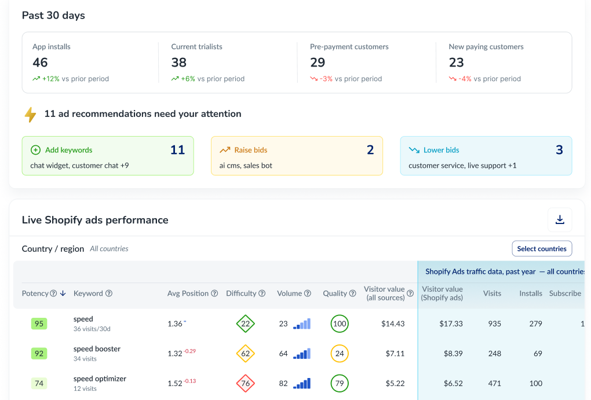Click visitor value $7.11
The image size is (591, 400).
[x=395, y=353]
